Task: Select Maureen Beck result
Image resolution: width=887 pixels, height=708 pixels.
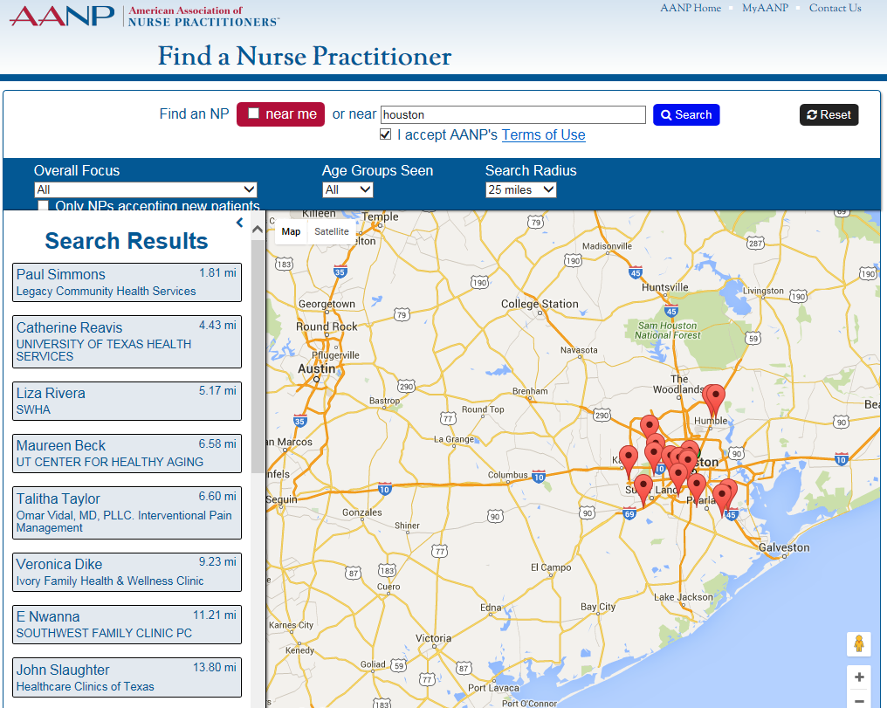Action: coord(127,454)
